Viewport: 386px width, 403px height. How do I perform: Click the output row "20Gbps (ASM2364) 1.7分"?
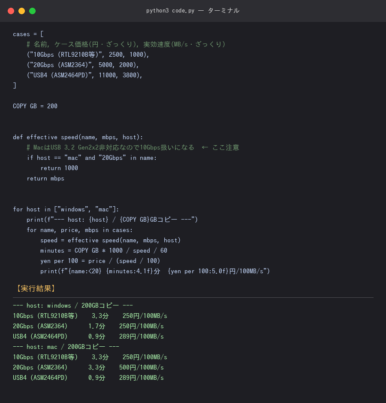coord(88,326)
